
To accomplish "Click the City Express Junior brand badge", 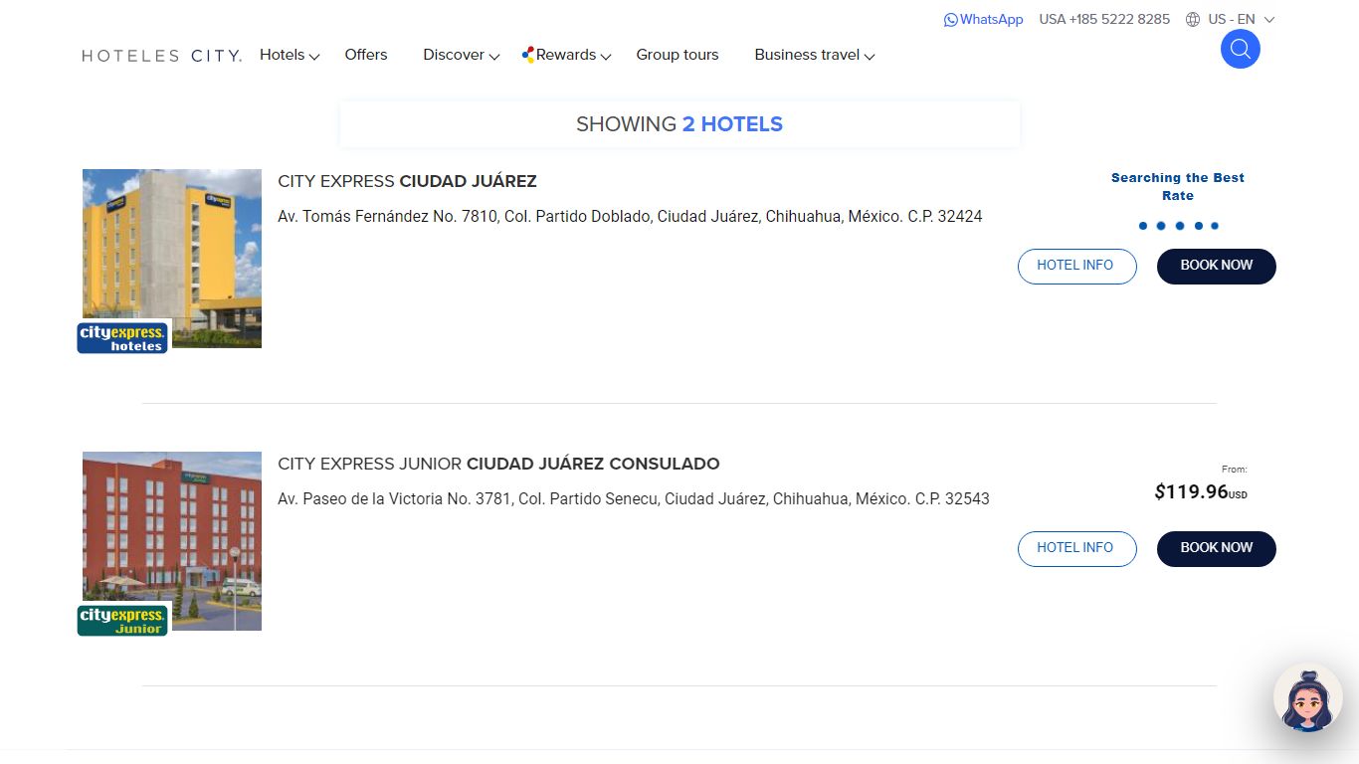I will coord(123,620).
